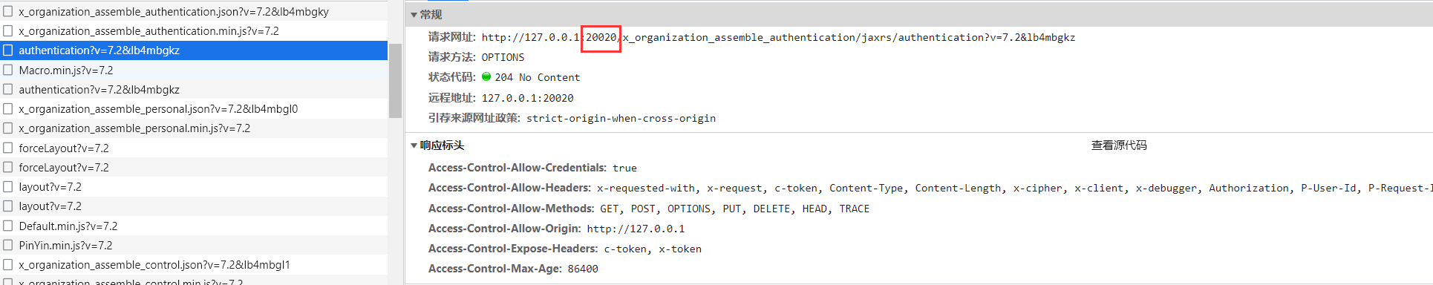Click the icon next to x_organization_assemble_control.json request
1433x285 pixels.
pos(8,265)
